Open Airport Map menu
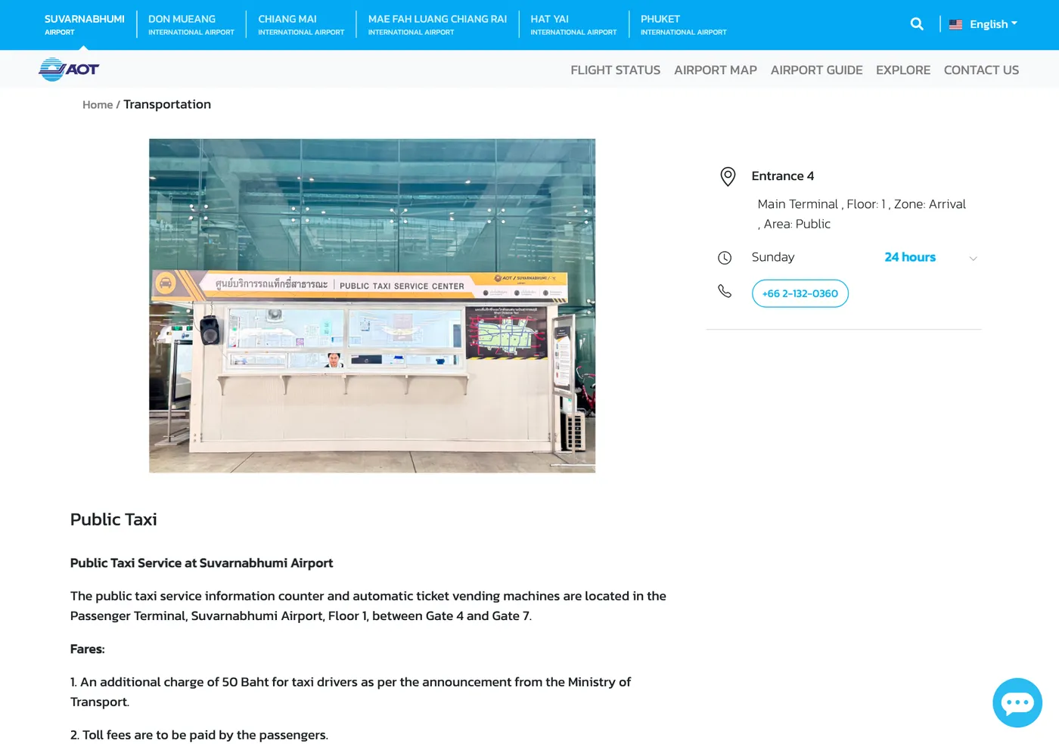 [716, 70]
